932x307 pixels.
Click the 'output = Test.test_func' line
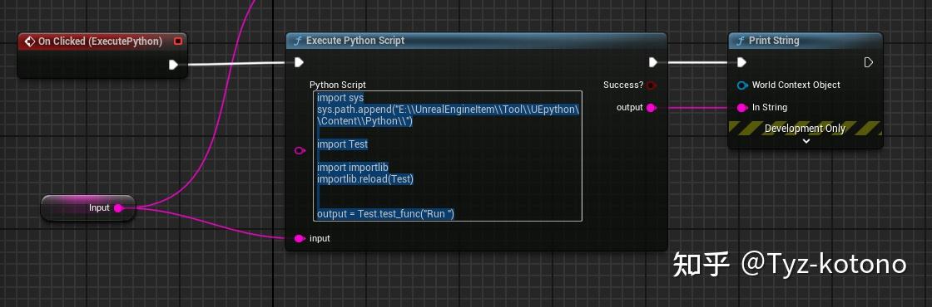point(385,214)
